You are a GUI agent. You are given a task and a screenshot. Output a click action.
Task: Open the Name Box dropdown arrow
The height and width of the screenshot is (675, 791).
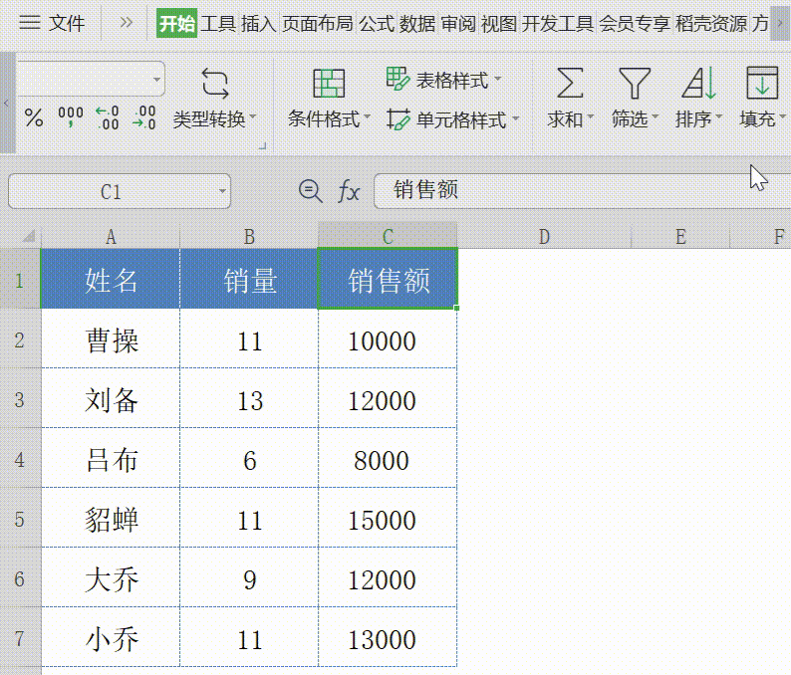(x=222, y=191)
